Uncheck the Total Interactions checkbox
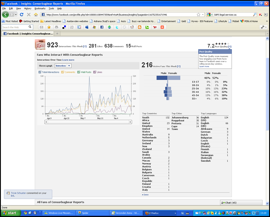Viewport: 270px width, 217px height. tap(40, 72)
